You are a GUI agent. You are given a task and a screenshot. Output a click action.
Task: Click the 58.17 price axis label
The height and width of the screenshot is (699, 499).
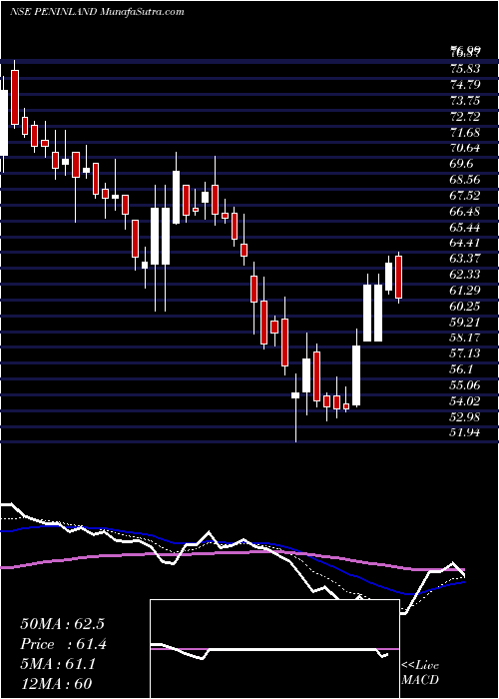(x=465, y=338)
